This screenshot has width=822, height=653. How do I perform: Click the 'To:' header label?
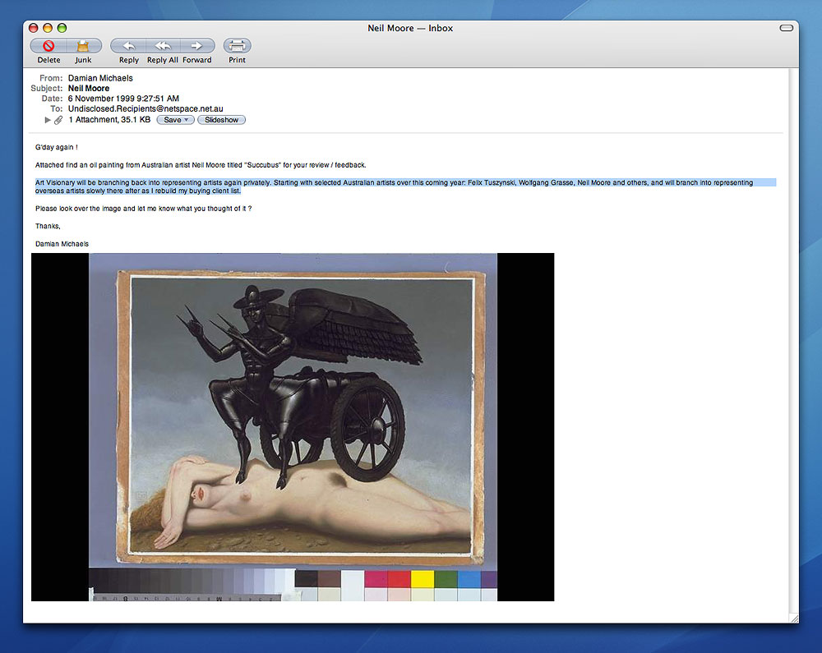pyautogui.click(x=57, y=109)
